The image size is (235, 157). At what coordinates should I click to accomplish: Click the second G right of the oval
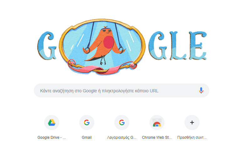pyautogui.click(x=158, y=46)
